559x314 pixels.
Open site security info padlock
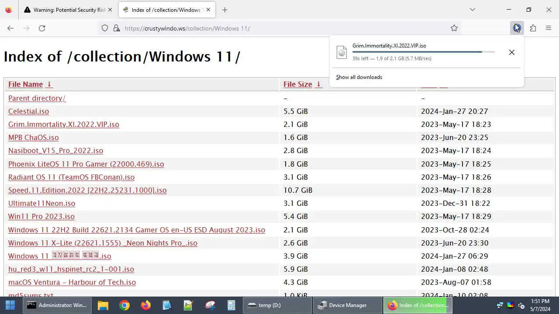(x=116, y=28)
